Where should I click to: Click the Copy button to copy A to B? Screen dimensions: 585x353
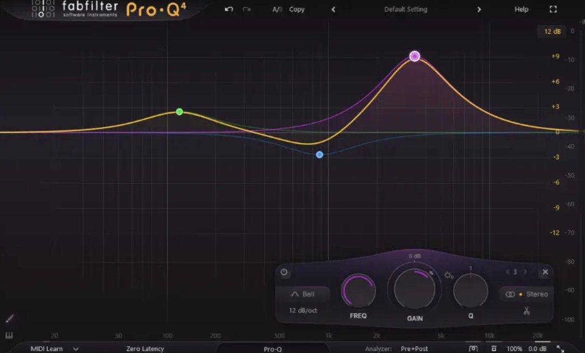296,9
